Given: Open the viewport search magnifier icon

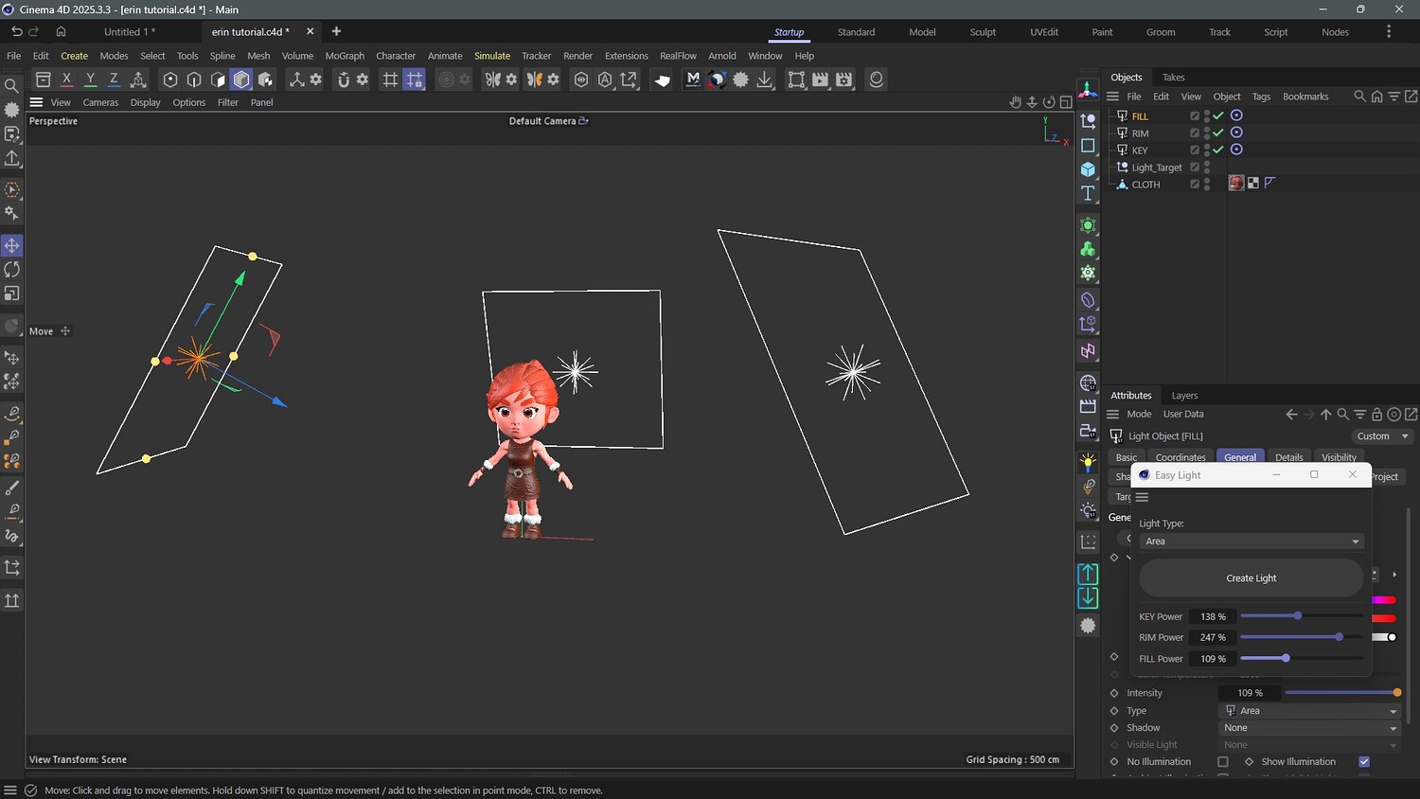Looking at the screenshot, I should pyautogui.click(x=12, y=86).
